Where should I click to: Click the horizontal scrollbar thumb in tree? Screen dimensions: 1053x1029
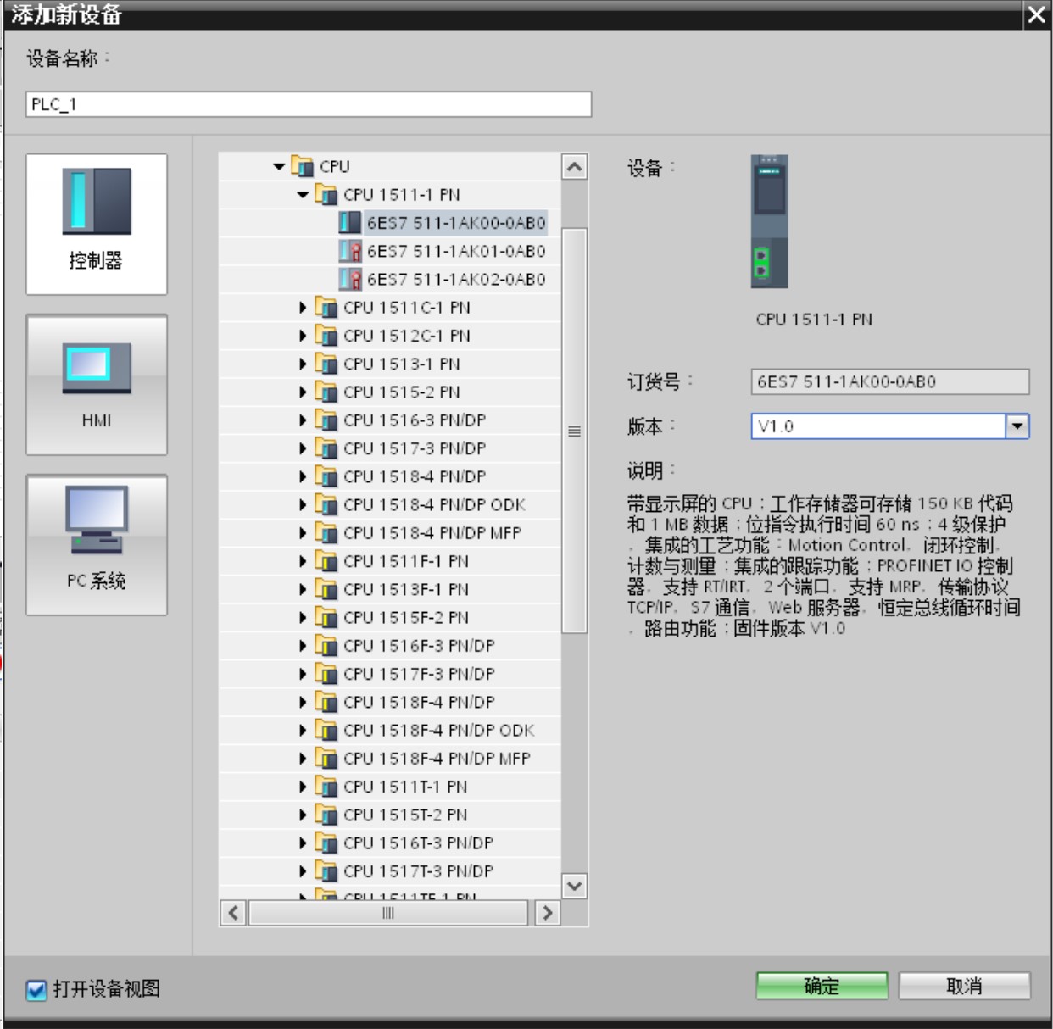pyautogui.click(x=388, y=913)
